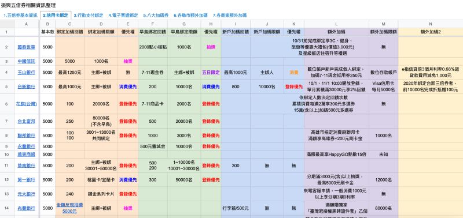Screen dimensions: 463x218
Task: Select the 最高1250元 cell
Action: pos(69,72)
